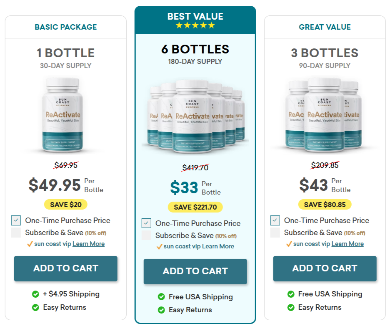Image resolution: width=390 pixels, height=329 pixels.
Task: Click the single ReActivate bottle image
Action: (63, 115)
